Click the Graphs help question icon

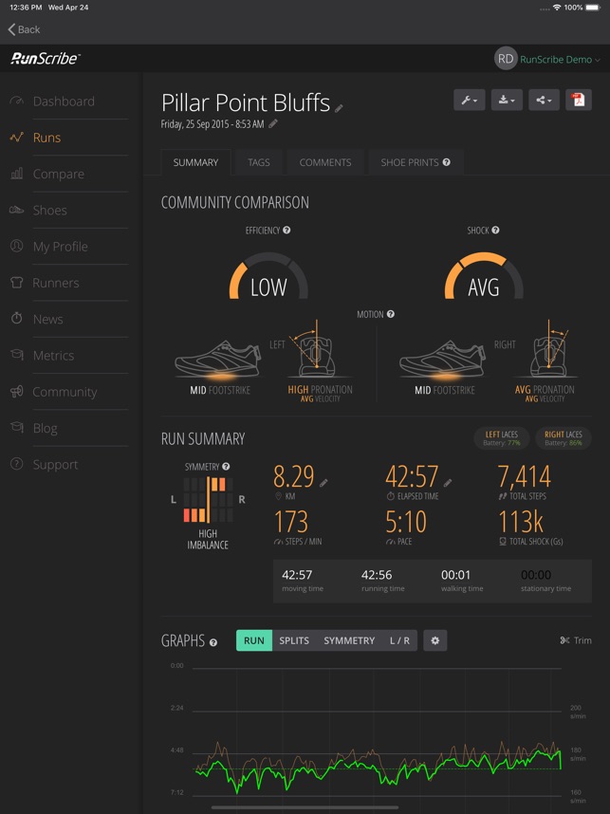tap(213, 642)
